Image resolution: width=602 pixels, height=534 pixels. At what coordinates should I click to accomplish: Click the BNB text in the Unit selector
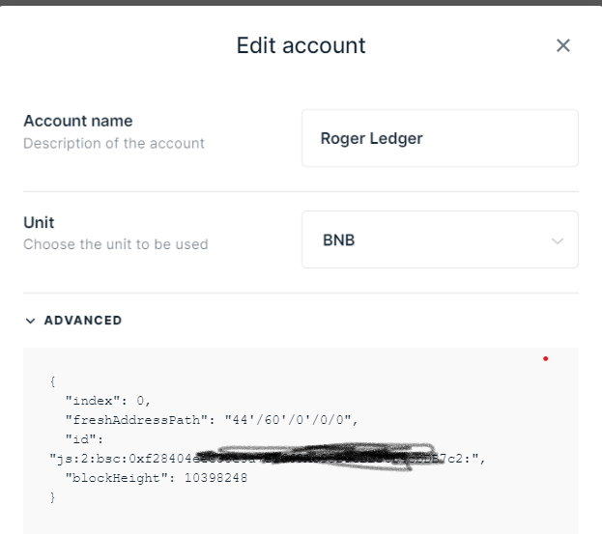click(x=338, y=240)
